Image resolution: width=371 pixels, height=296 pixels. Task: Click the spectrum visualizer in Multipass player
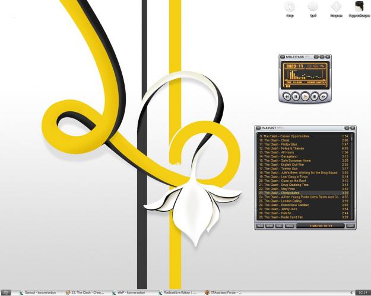305,75
